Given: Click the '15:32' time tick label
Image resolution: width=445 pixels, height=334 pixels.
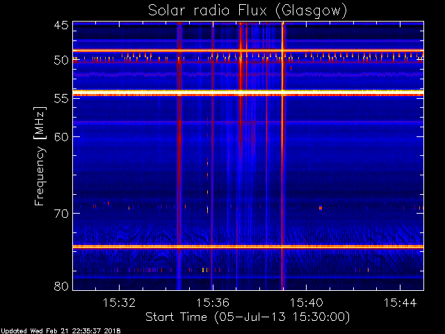Looking at the screenshot, I should click(x=119, y=303).
